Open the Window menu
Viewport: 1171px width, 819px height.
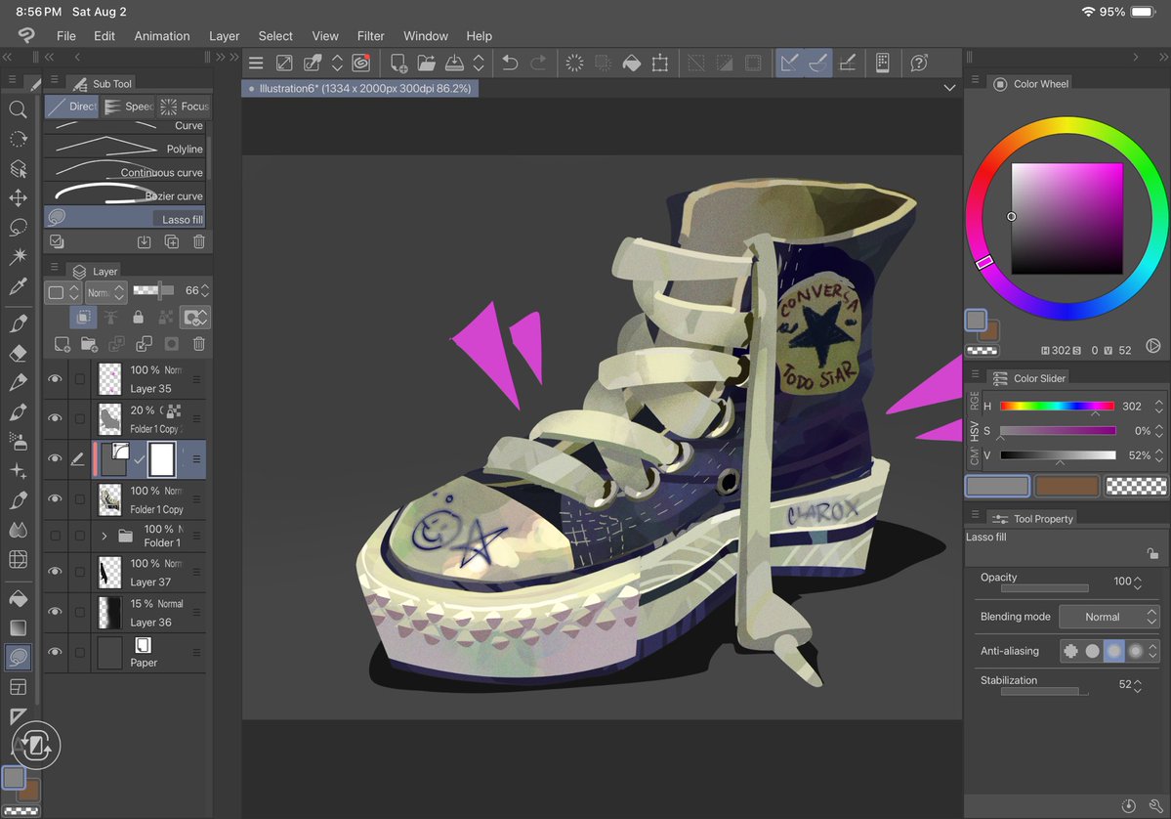pyautogui.click(x=426, y=36)
